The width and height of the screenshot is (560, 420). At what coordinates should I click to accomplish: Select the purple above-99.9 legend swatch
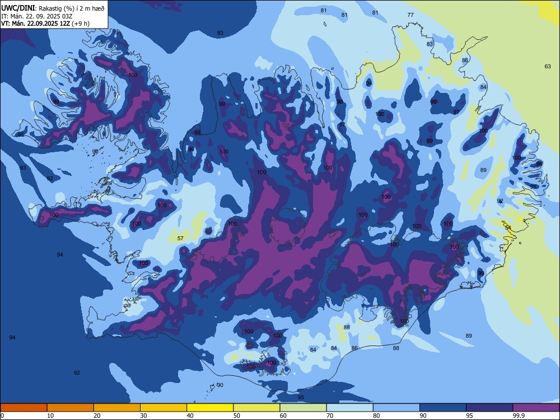click(536, 408)
